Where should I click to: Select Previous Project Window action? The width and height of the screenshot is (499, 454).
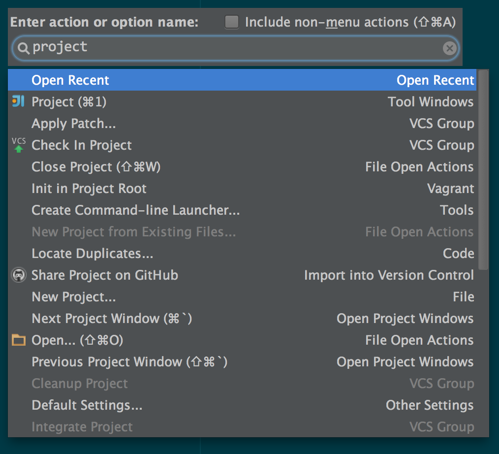[x=242, y=361]
